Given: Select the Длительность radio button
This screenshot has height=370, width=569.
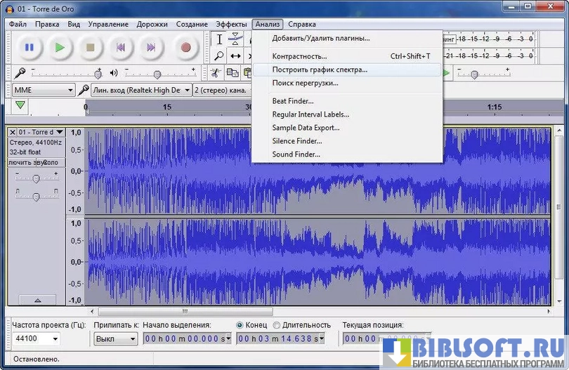Looking at the screenshot, I should [x=276, y=325].
